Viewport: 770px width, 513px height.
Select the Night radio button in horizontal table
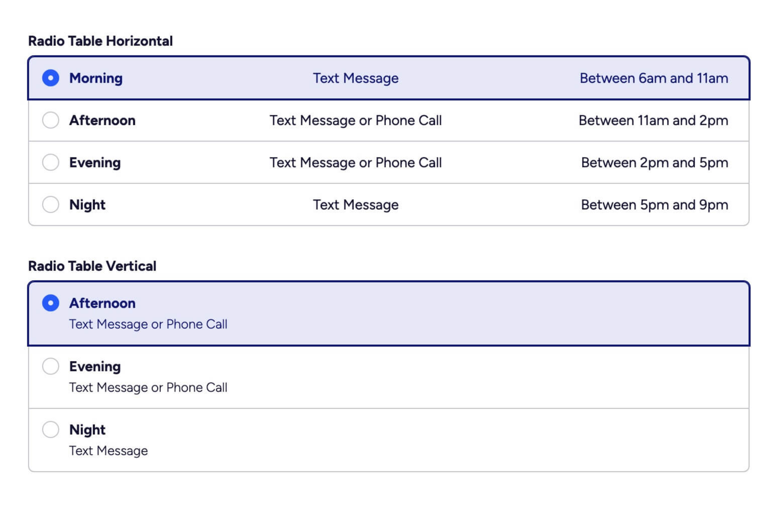click(x=50, y=204)
